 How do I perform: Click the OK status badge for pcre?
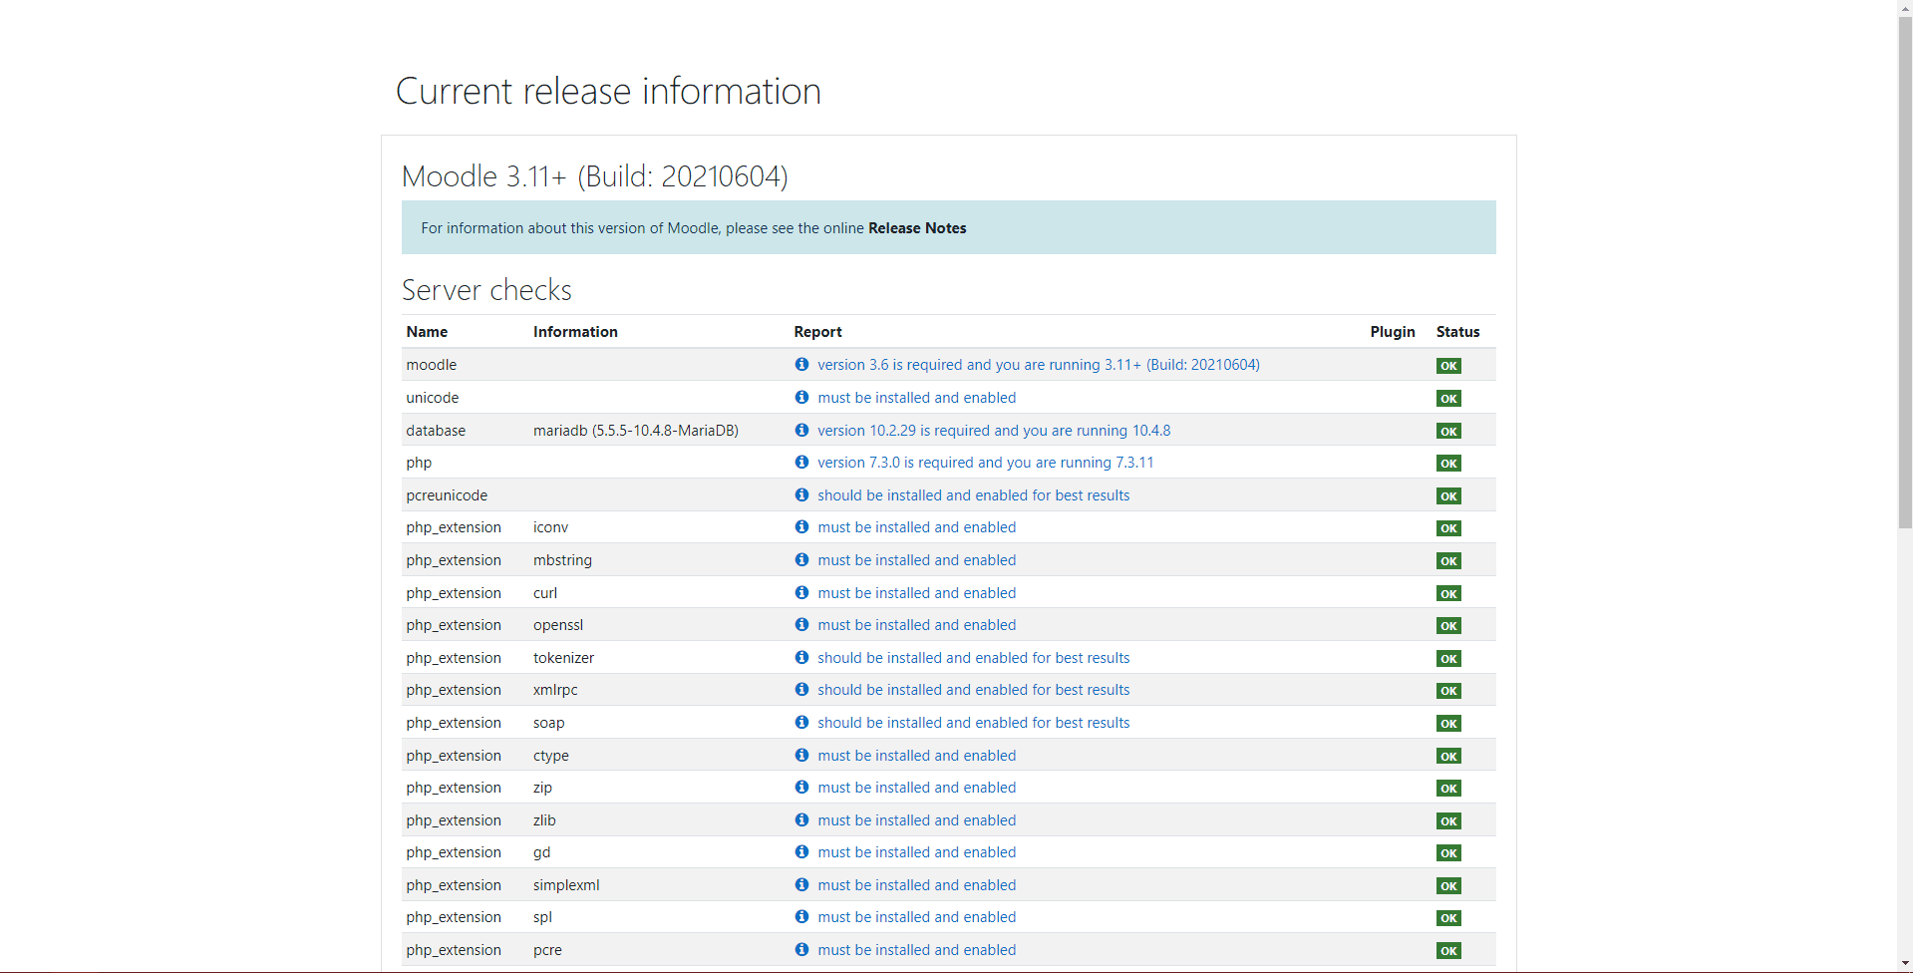click(x=1448, y=951)
